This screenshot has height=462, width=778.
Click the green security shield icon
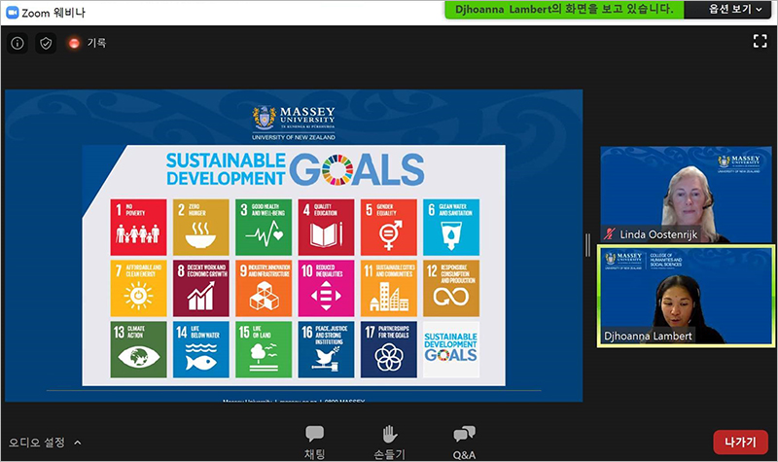(46, 44)
